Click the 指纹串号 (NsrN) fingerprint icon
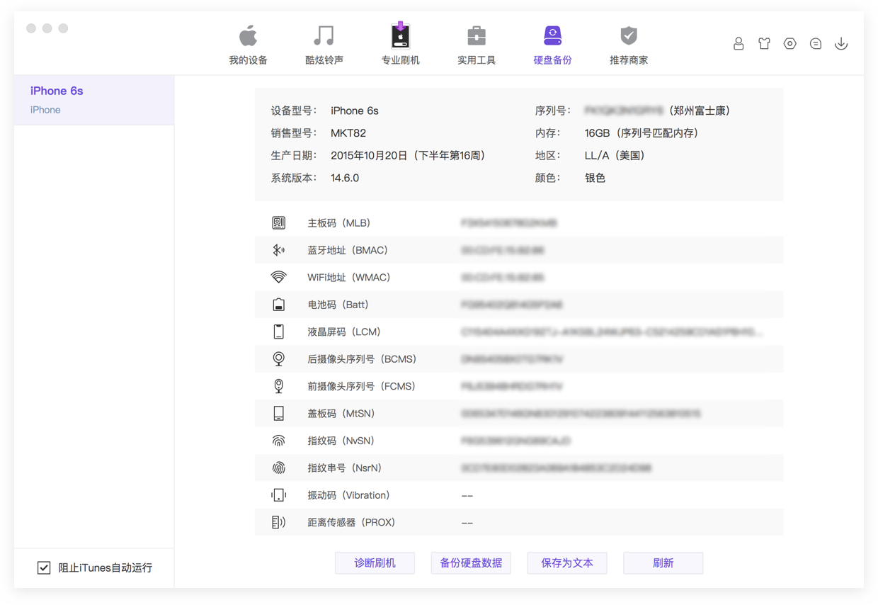 pyautogui.click(x=279, y=468)
